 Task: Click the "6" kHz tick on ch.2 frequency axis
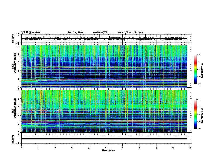19,107
